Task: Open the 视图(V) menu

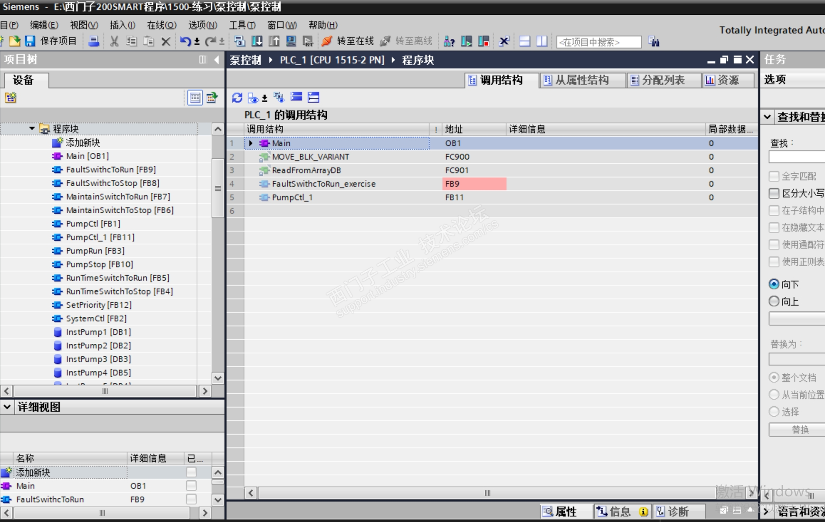Action: coord(84,25)
